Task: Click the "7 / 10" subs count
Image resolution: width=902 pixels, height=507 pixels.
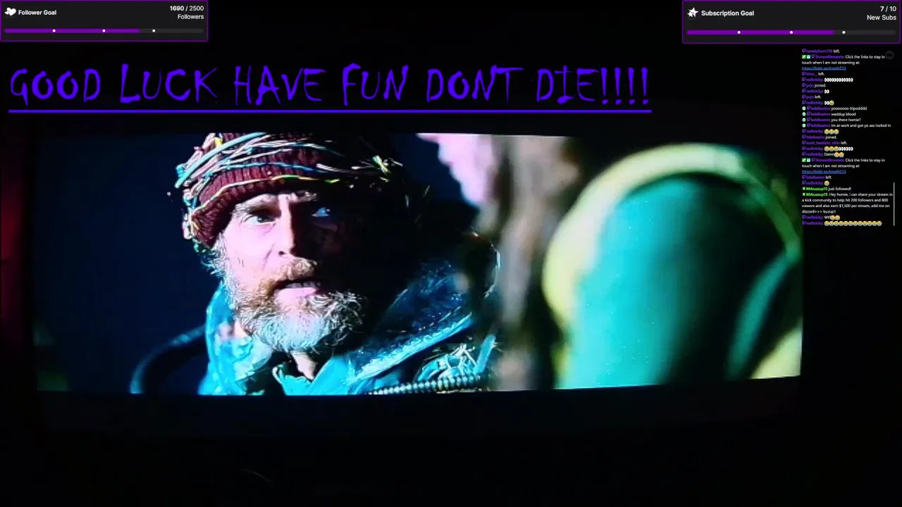Action: (x=888, y=9)
